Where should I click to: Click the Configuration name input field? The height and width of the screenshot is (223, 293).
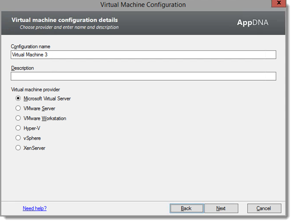[143, 55]
